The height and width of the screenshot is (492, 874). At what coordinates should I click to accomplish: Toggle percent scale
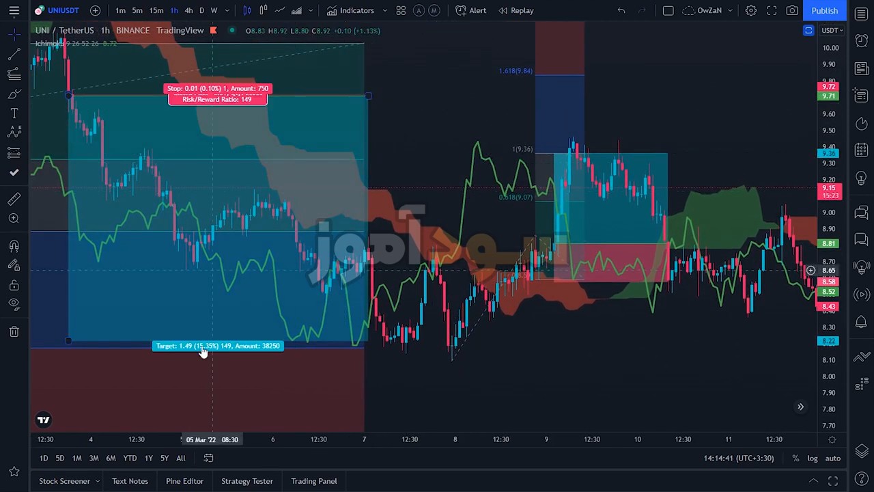click(x=795, y=459)
